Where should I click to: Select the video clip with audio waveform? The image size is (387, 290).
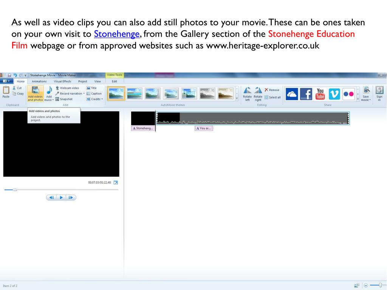[253, 118]
